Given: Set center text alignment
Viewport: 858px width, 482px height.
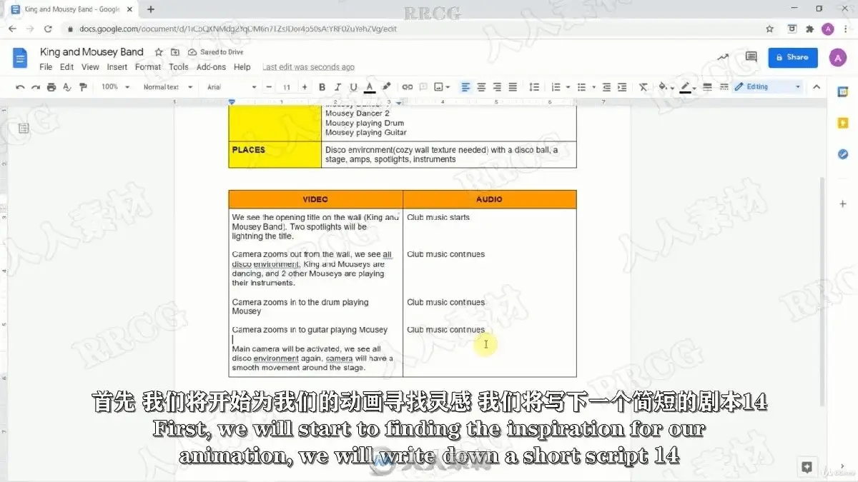Looking at the screenshot, I should (481, 87).
